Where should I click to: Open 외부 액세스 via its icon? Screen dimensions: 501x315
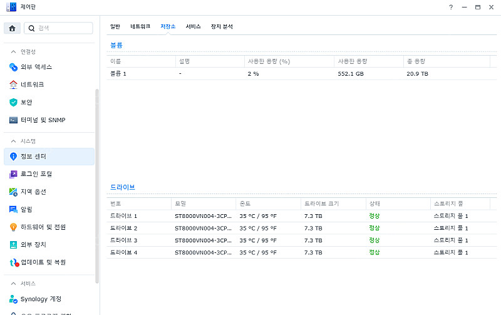click(13, 67)
